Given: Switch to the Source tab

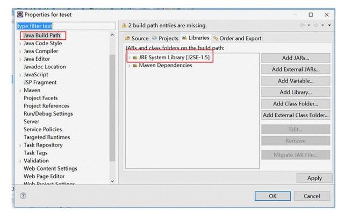Looking at the screenshot, I should [137, 38].
